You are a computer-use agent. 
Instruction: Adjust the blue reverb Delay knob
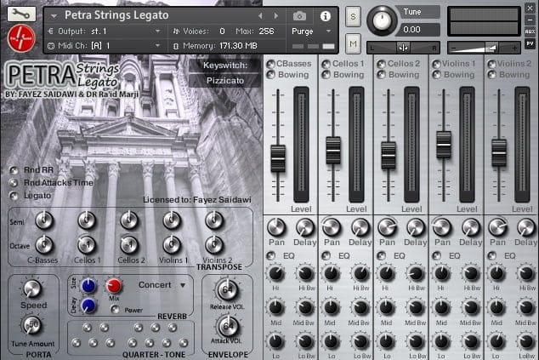click(x=88, y=306)
